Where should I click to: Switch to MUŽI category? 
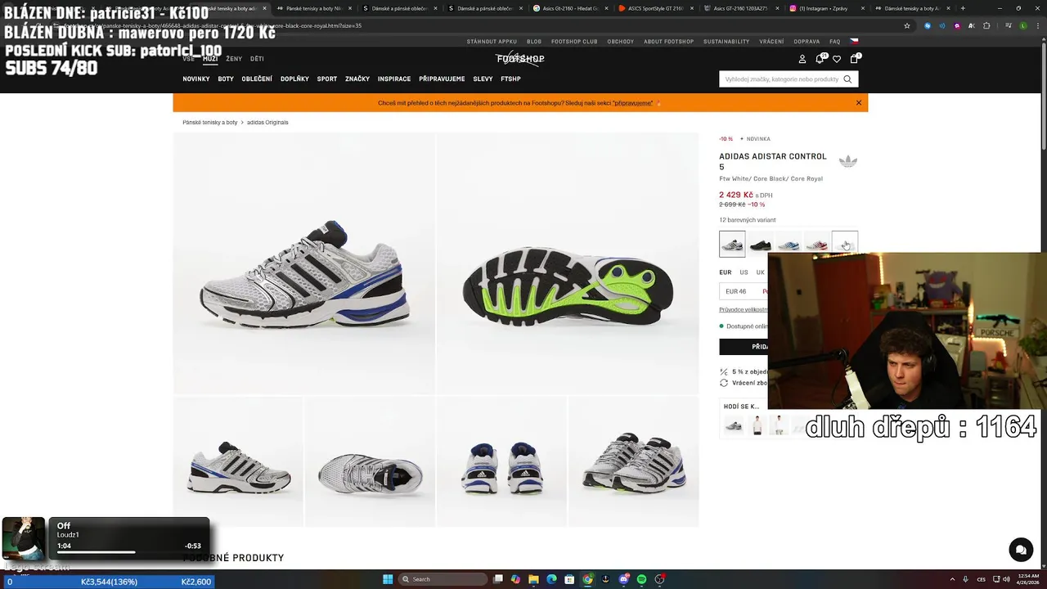coord(210,59)
